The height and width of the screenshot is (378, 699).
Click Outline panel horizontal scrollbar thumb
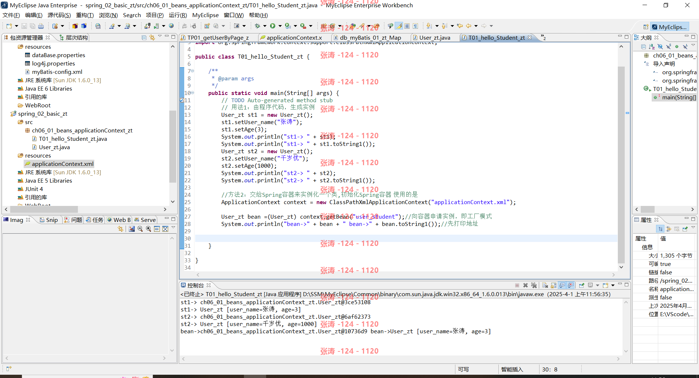648,209
